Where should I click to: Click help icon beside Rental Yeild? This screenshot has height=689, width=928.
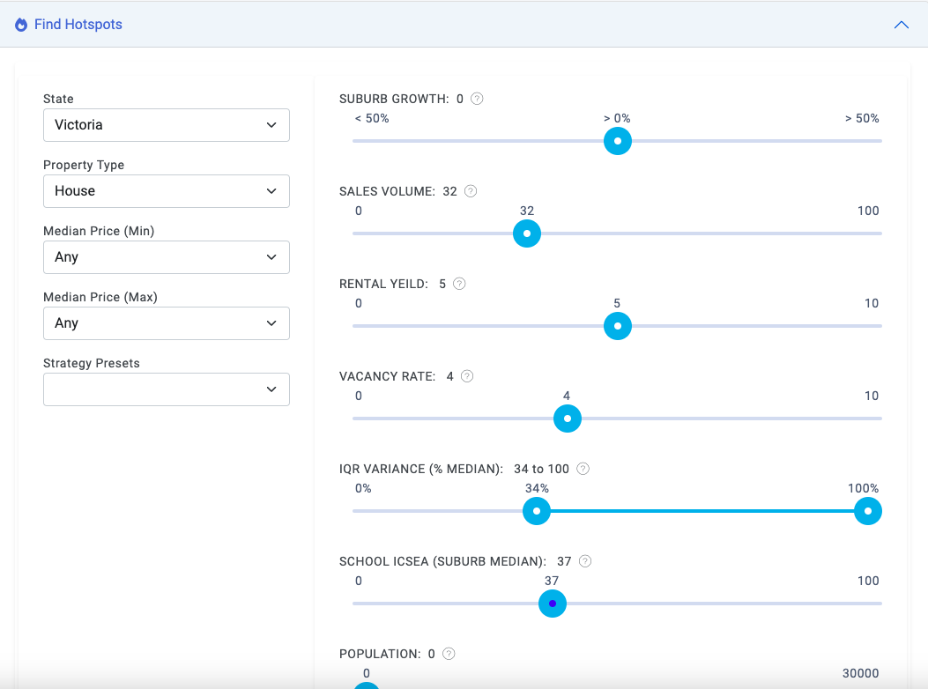point(459,284)
